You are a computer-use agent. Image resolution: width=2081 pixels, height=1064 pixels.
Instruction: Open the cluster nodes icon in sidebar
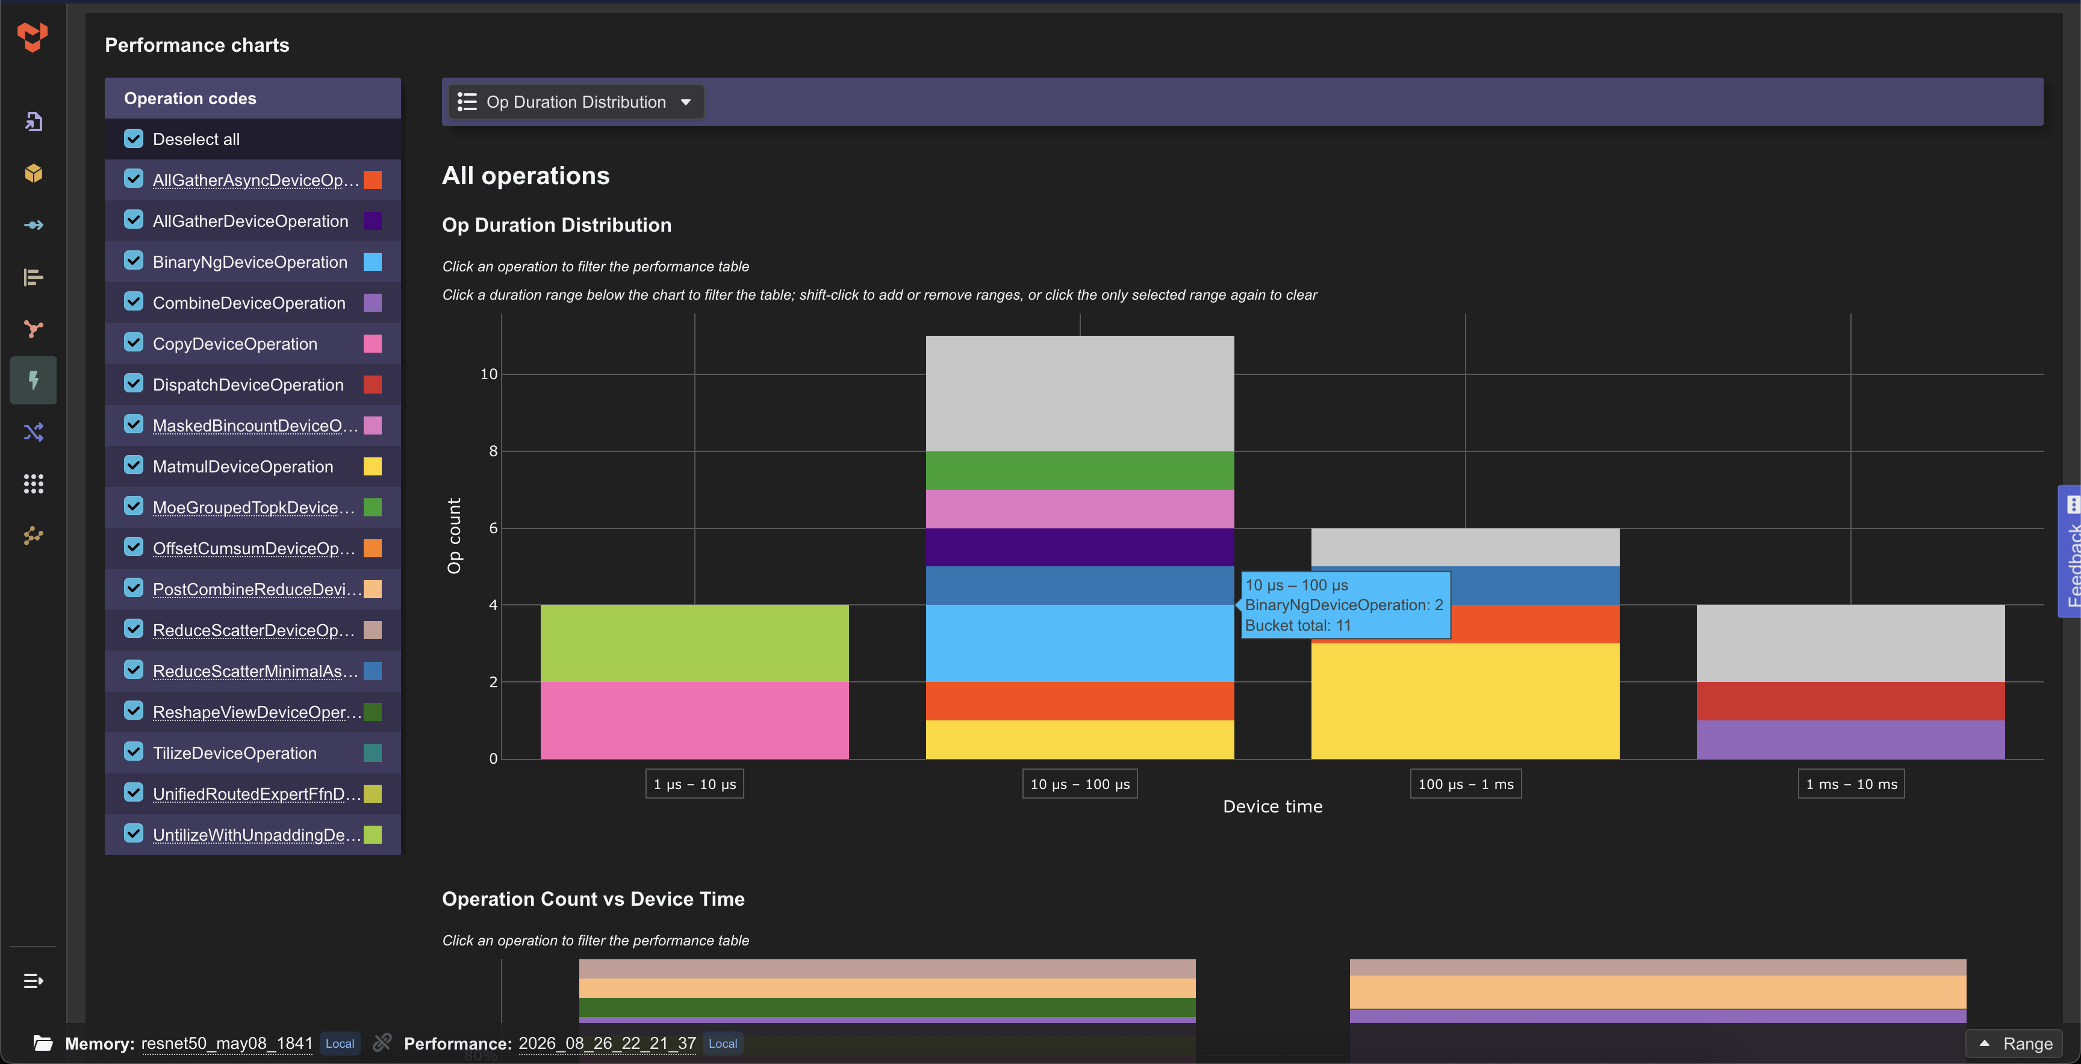[33, 535]
